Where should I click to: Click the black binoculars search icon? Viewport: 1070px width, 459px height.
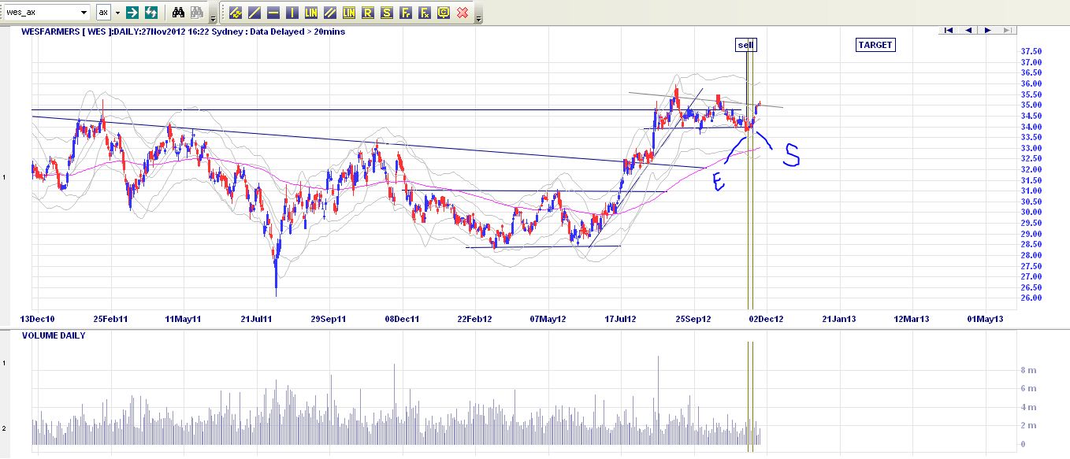coord(179,13)
